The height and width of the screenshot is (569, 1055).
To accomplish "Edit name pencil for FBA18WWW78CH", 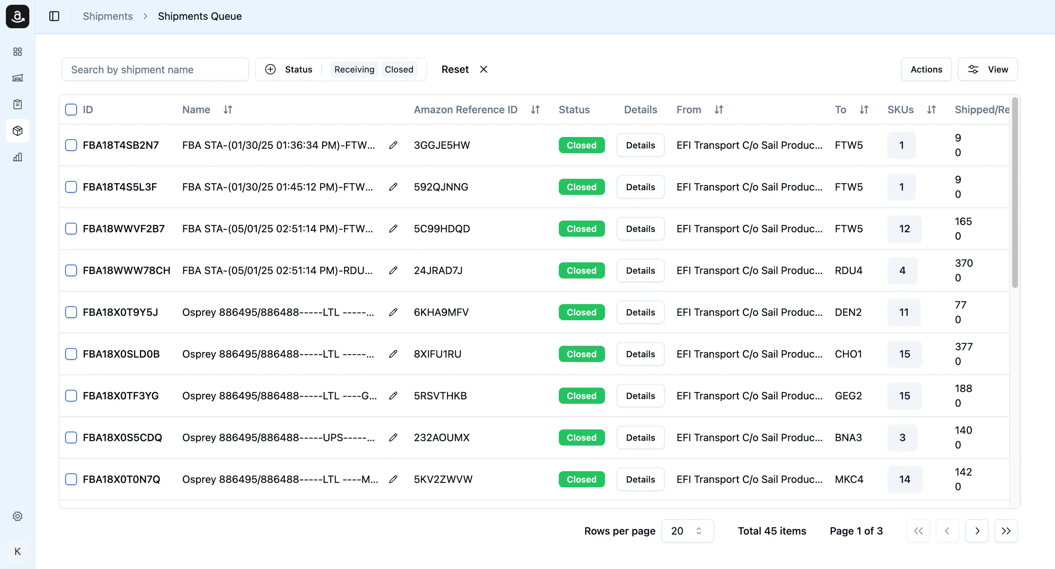I will coord(393,271).
